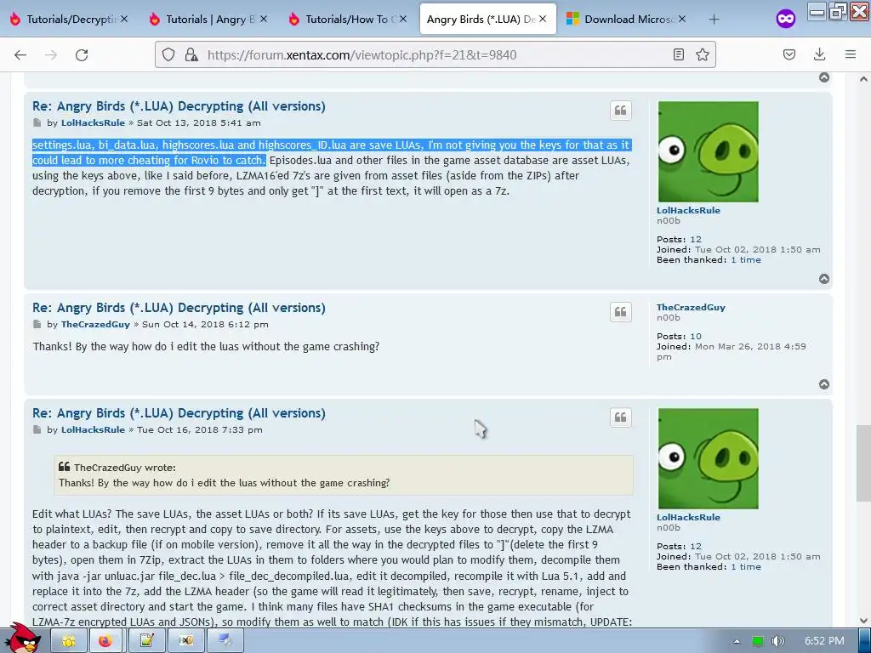Click post icon beside Oct 13 byline
The height and width of the screenshot is (653, 871).
click(37, 122)
